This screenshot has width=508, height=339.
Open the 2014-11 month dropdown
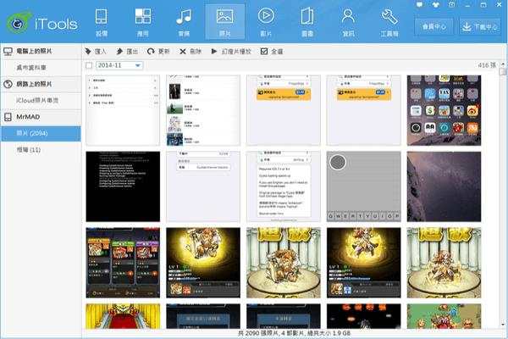[x=119, y=65]
